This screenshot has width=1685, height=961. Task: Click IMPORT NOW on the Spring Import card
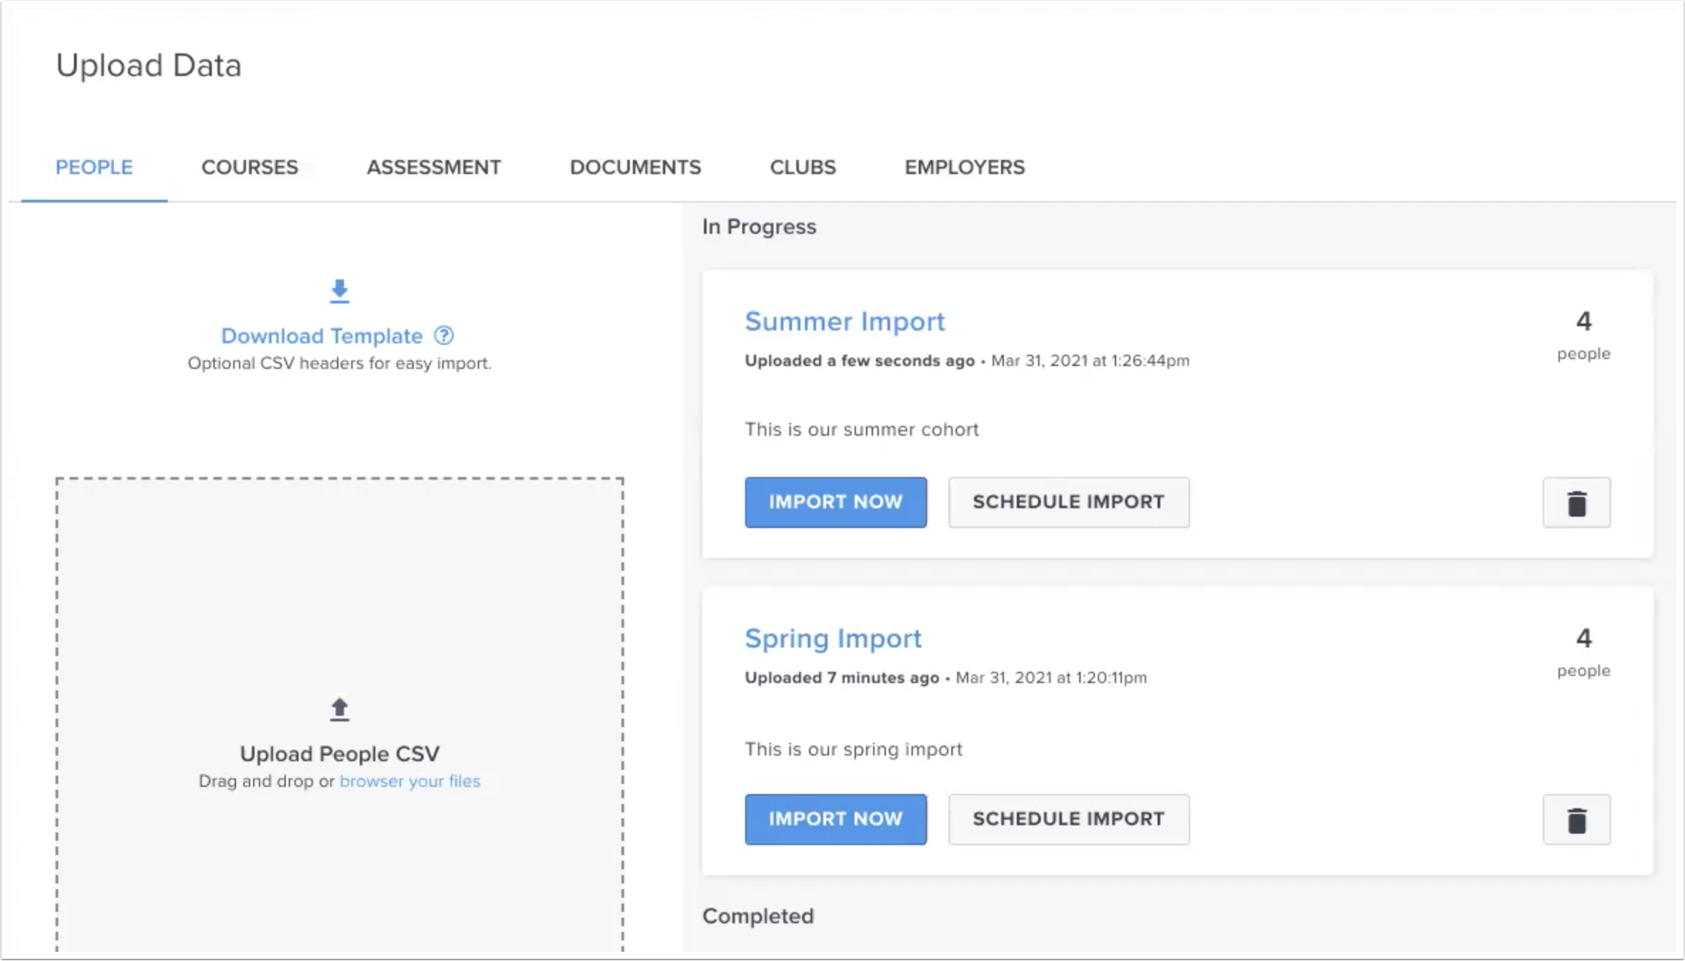(835, 819)
